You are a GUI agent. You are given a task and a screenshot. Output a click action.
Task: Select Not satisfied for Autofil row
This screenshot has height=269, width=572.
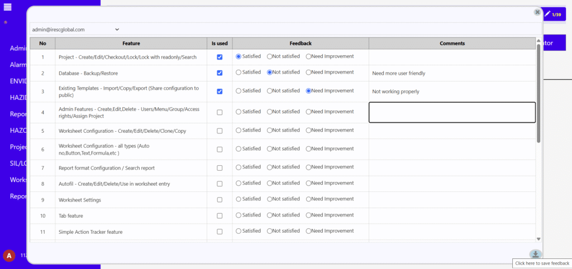(x=270, y=183)
